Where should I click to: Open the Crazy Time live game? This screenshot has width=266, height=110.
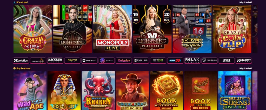click(33, 29)
